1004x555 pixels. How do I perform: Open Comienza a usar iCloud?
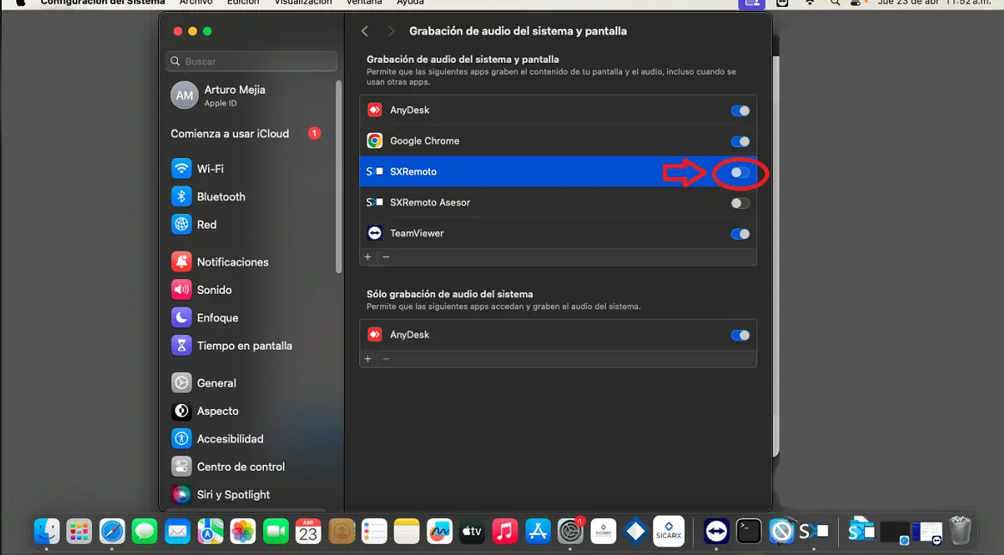[x=246, y=134]
